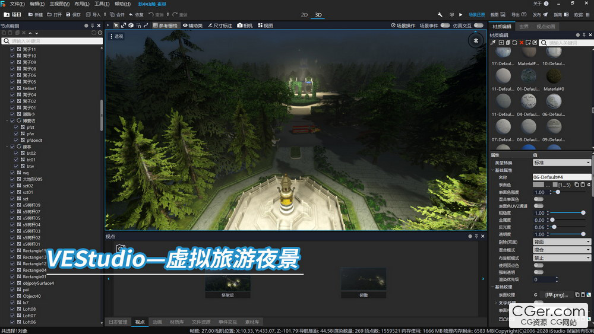Screen dimensions: 594x334
Task: Collapse the 博爱坊 tree node
Action: click(7, 120)
